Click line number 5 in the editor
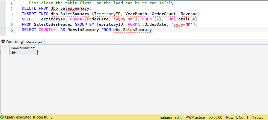The width and height of the screenshot is (268, 120). 11,25
